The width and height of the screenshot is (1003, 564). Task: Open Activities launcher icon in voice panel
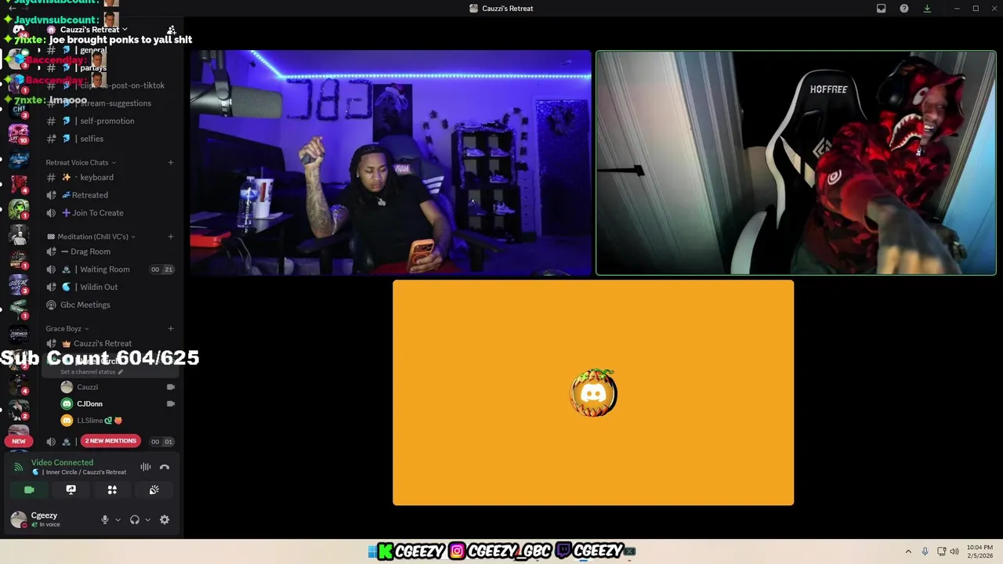coord(112,490)
